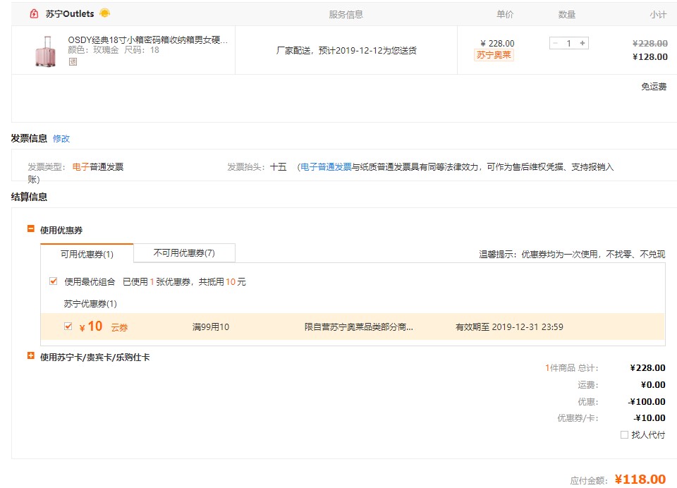Image resolution: width=677 pixels, height=488 pixels.
Task: Collapse the 使用优惠券 section
Action: 30,228
